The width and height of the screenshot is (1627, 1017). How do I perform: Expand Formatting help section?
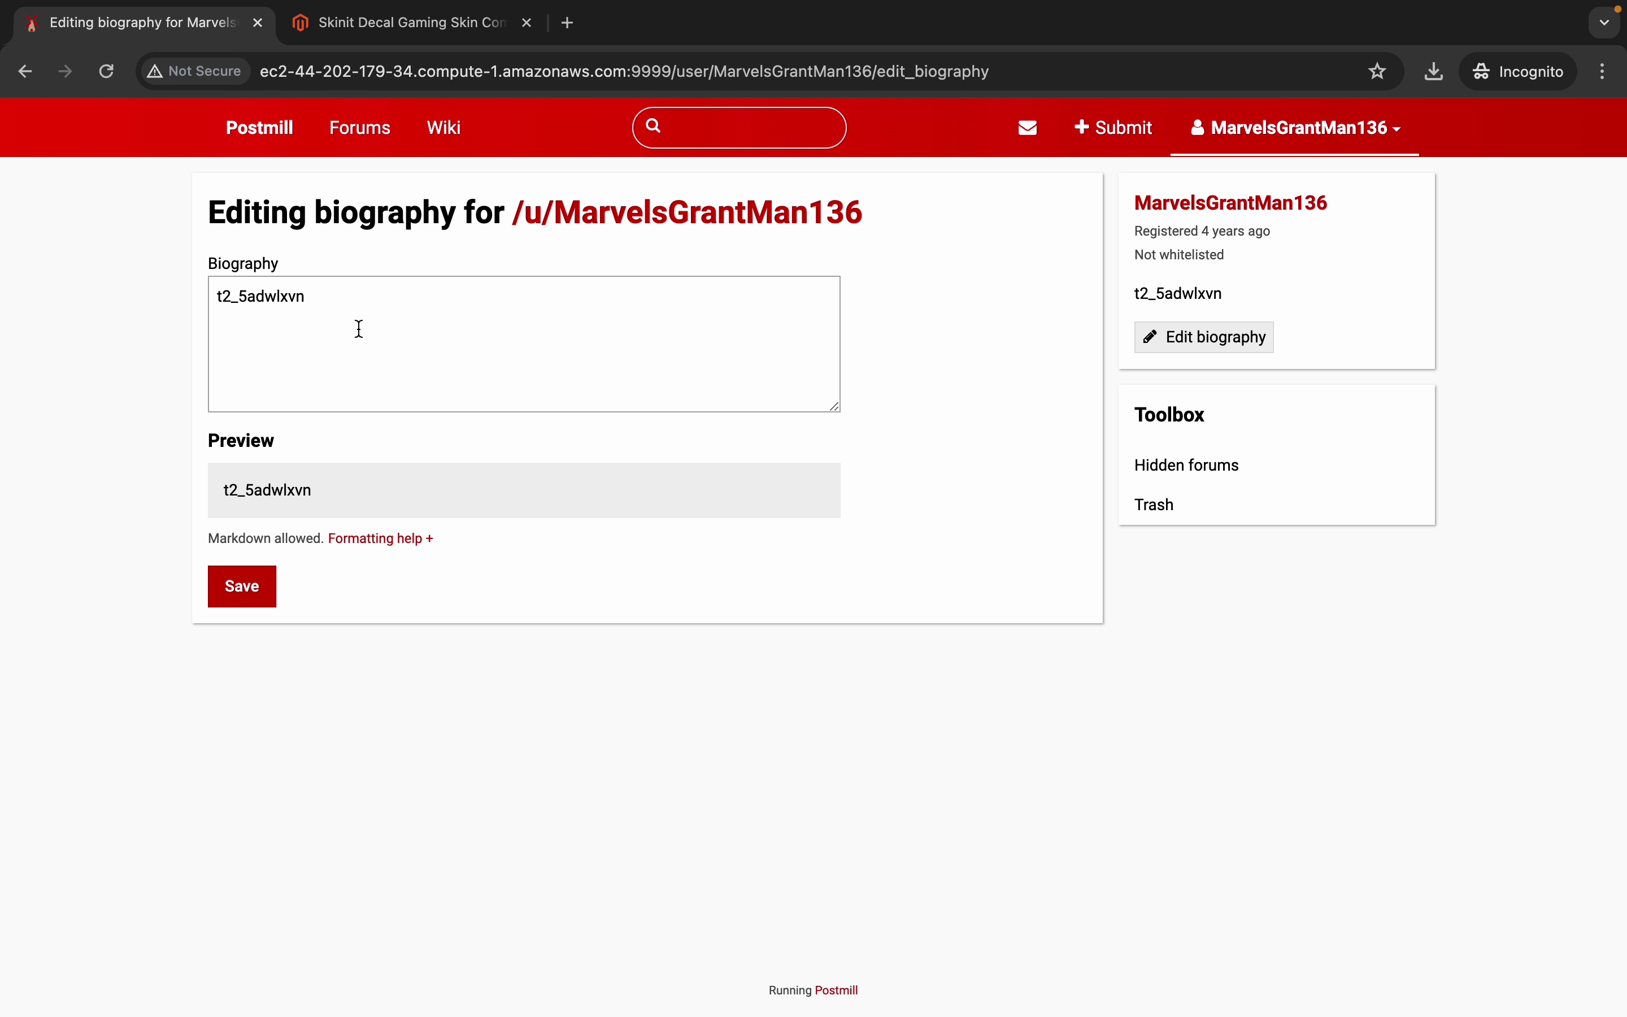click(381, 538)
